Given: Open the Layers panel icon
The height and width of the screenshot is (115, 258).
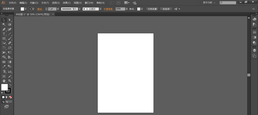Looking at the screenshot, I should 254,50.
